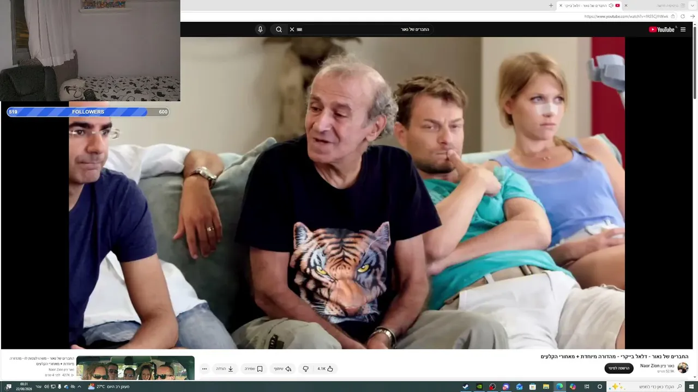Open the notification center icon
This screenshot has width=698, height=392.
click(8, 387)
